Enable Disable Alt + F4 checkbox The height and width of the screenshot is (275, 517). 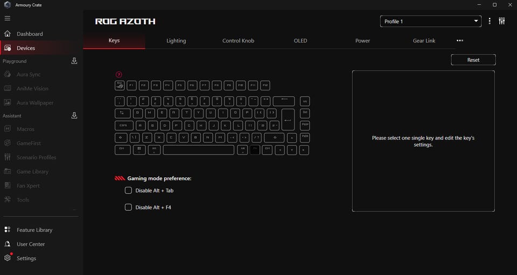(x=128, y=207)
